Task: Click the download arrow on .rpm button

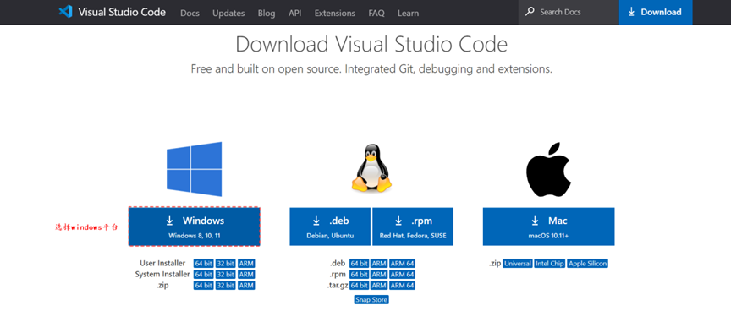Action: coord(398,221)
